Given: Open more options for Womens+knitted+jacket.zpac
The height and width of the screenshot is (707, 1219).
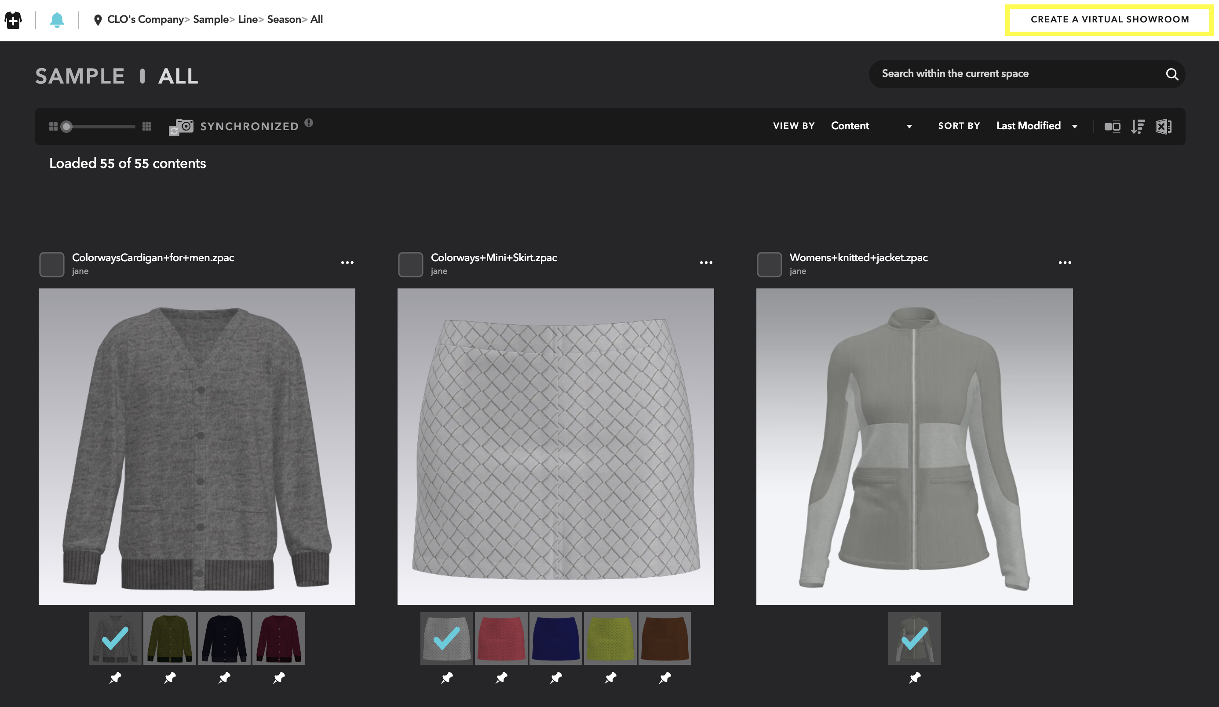Looking at the screenshot, I should click(1065, 262).
